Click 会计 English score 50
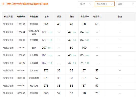This screenshot has width=138, height=98. [x=71, y=48]
